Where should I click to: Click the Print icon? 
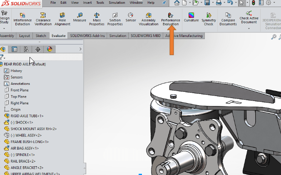[219, 2]
